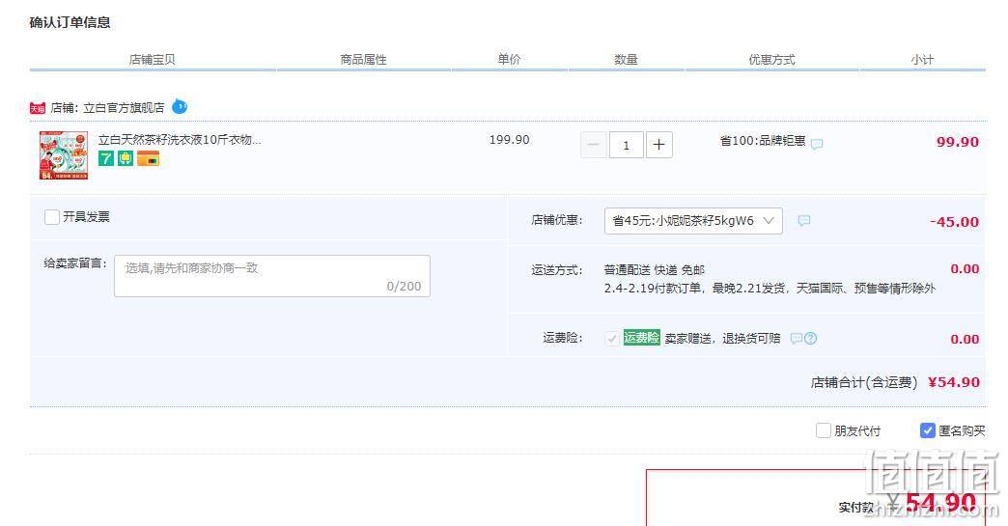Open the question mark help icon for 运费险
The height and width of the screenshot is (526, 1008).
tap(811, 339)
